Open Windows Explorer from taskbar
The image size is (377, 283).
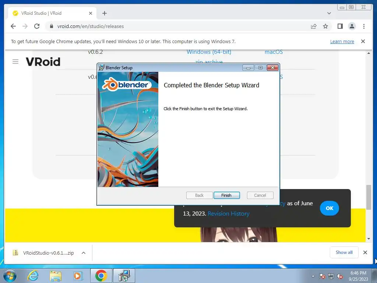tap(56, 276)
